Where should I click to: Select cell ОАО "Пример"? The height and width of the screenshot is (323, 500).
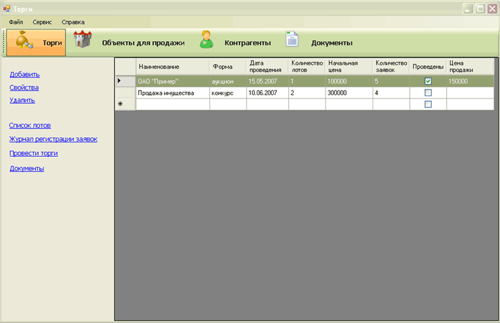click(172, 81)
